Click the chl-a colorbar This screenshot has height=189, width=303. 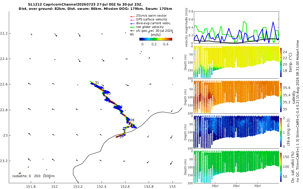click(282, 132)
